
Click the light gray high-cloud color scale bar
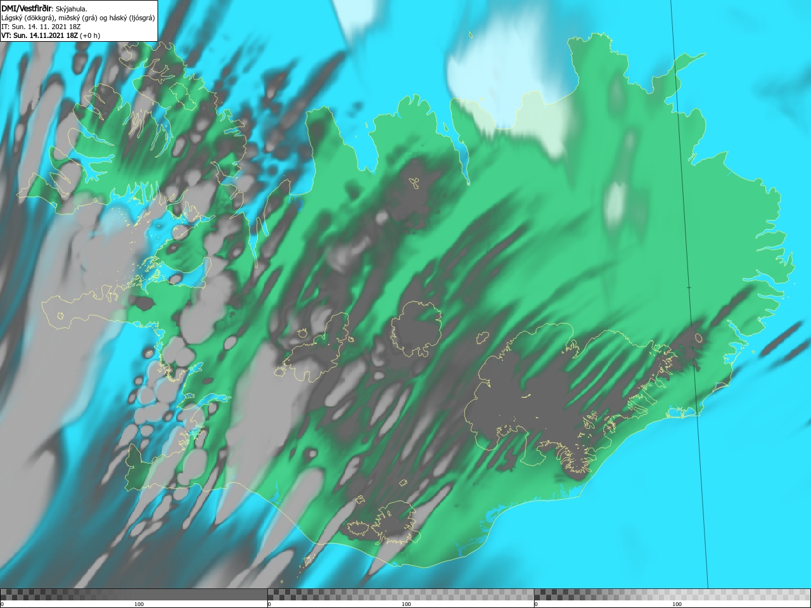pyautogui.click(x=672, y=594)
